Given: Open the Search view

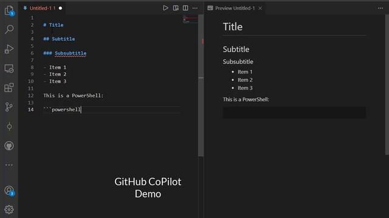Looking at the screenshot, I should [9, 29].
